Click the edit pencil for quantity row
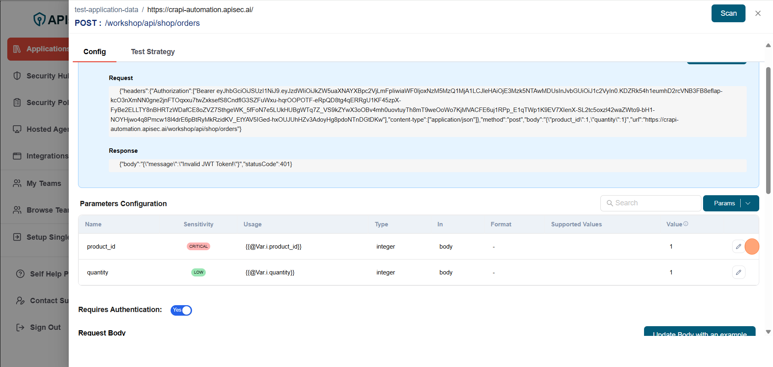The width and height of the screenshot is (773, 367). tap(738, 272)
